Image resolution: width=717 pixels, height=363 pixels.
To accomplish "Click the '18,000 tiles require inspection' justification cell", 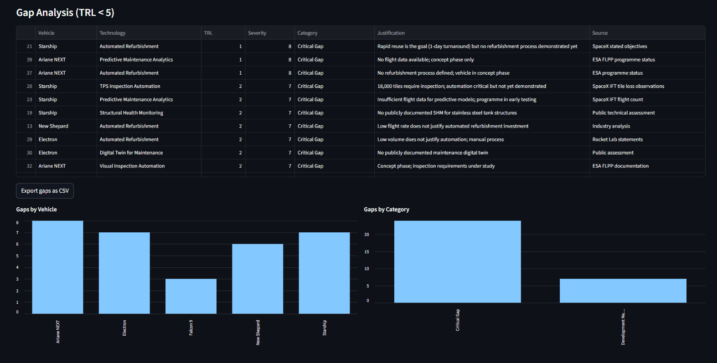I will coord(482,86).
